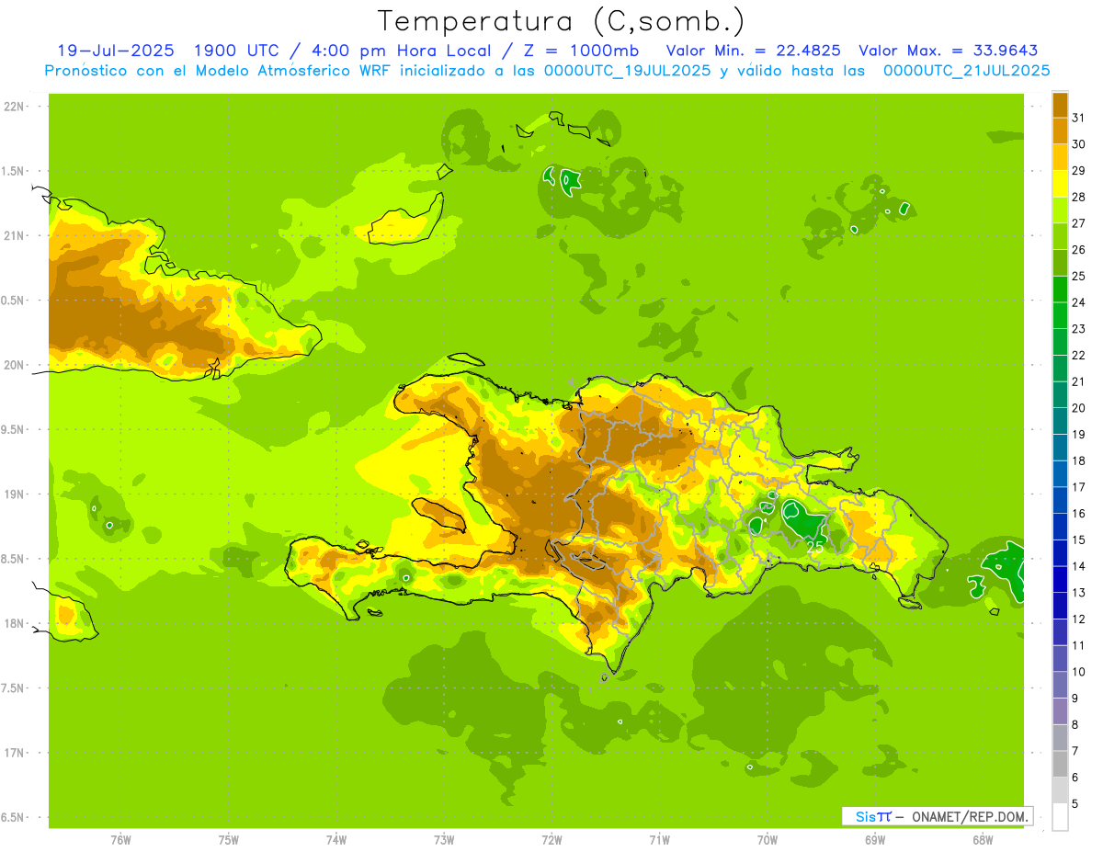Viewport: 1103px width, 852px height.
Task: Pick the gray legend swatch between 6 and 7
Action: (x=1060, y=765)
